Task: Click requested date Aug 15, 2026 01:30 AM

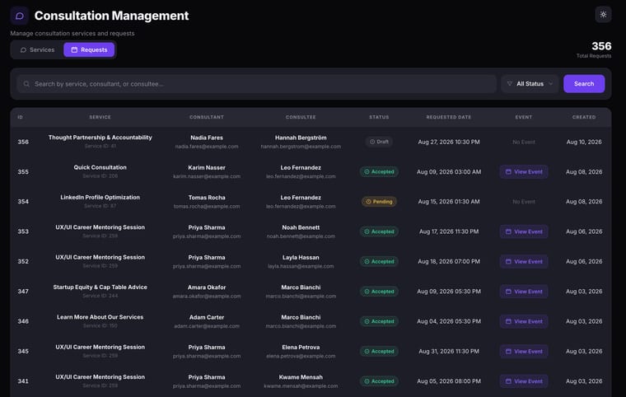Action: (x=449, y=202)
